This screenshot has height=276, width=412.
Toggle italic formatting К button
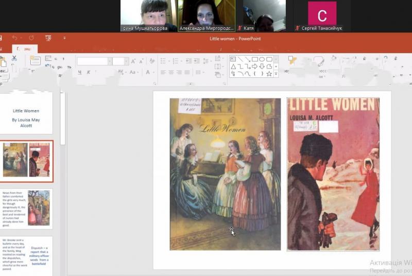(89, 72)
